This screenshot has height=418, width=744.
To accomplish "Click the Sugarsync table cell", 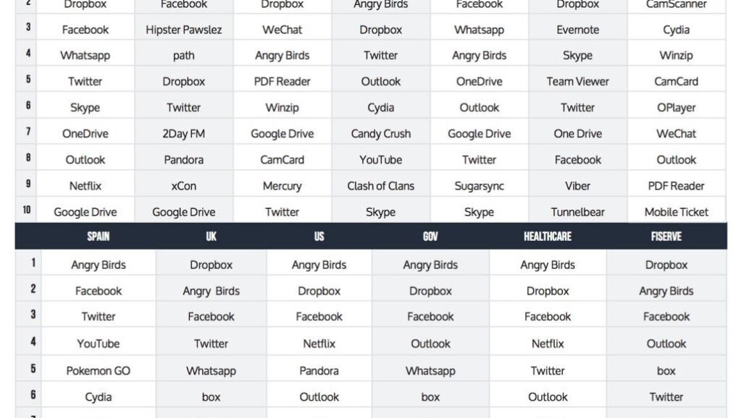I will click(479, 186).
